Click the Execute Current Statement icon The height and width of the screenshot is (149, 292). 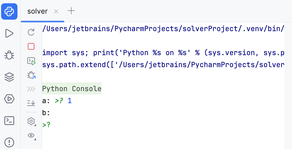[31, 61]
